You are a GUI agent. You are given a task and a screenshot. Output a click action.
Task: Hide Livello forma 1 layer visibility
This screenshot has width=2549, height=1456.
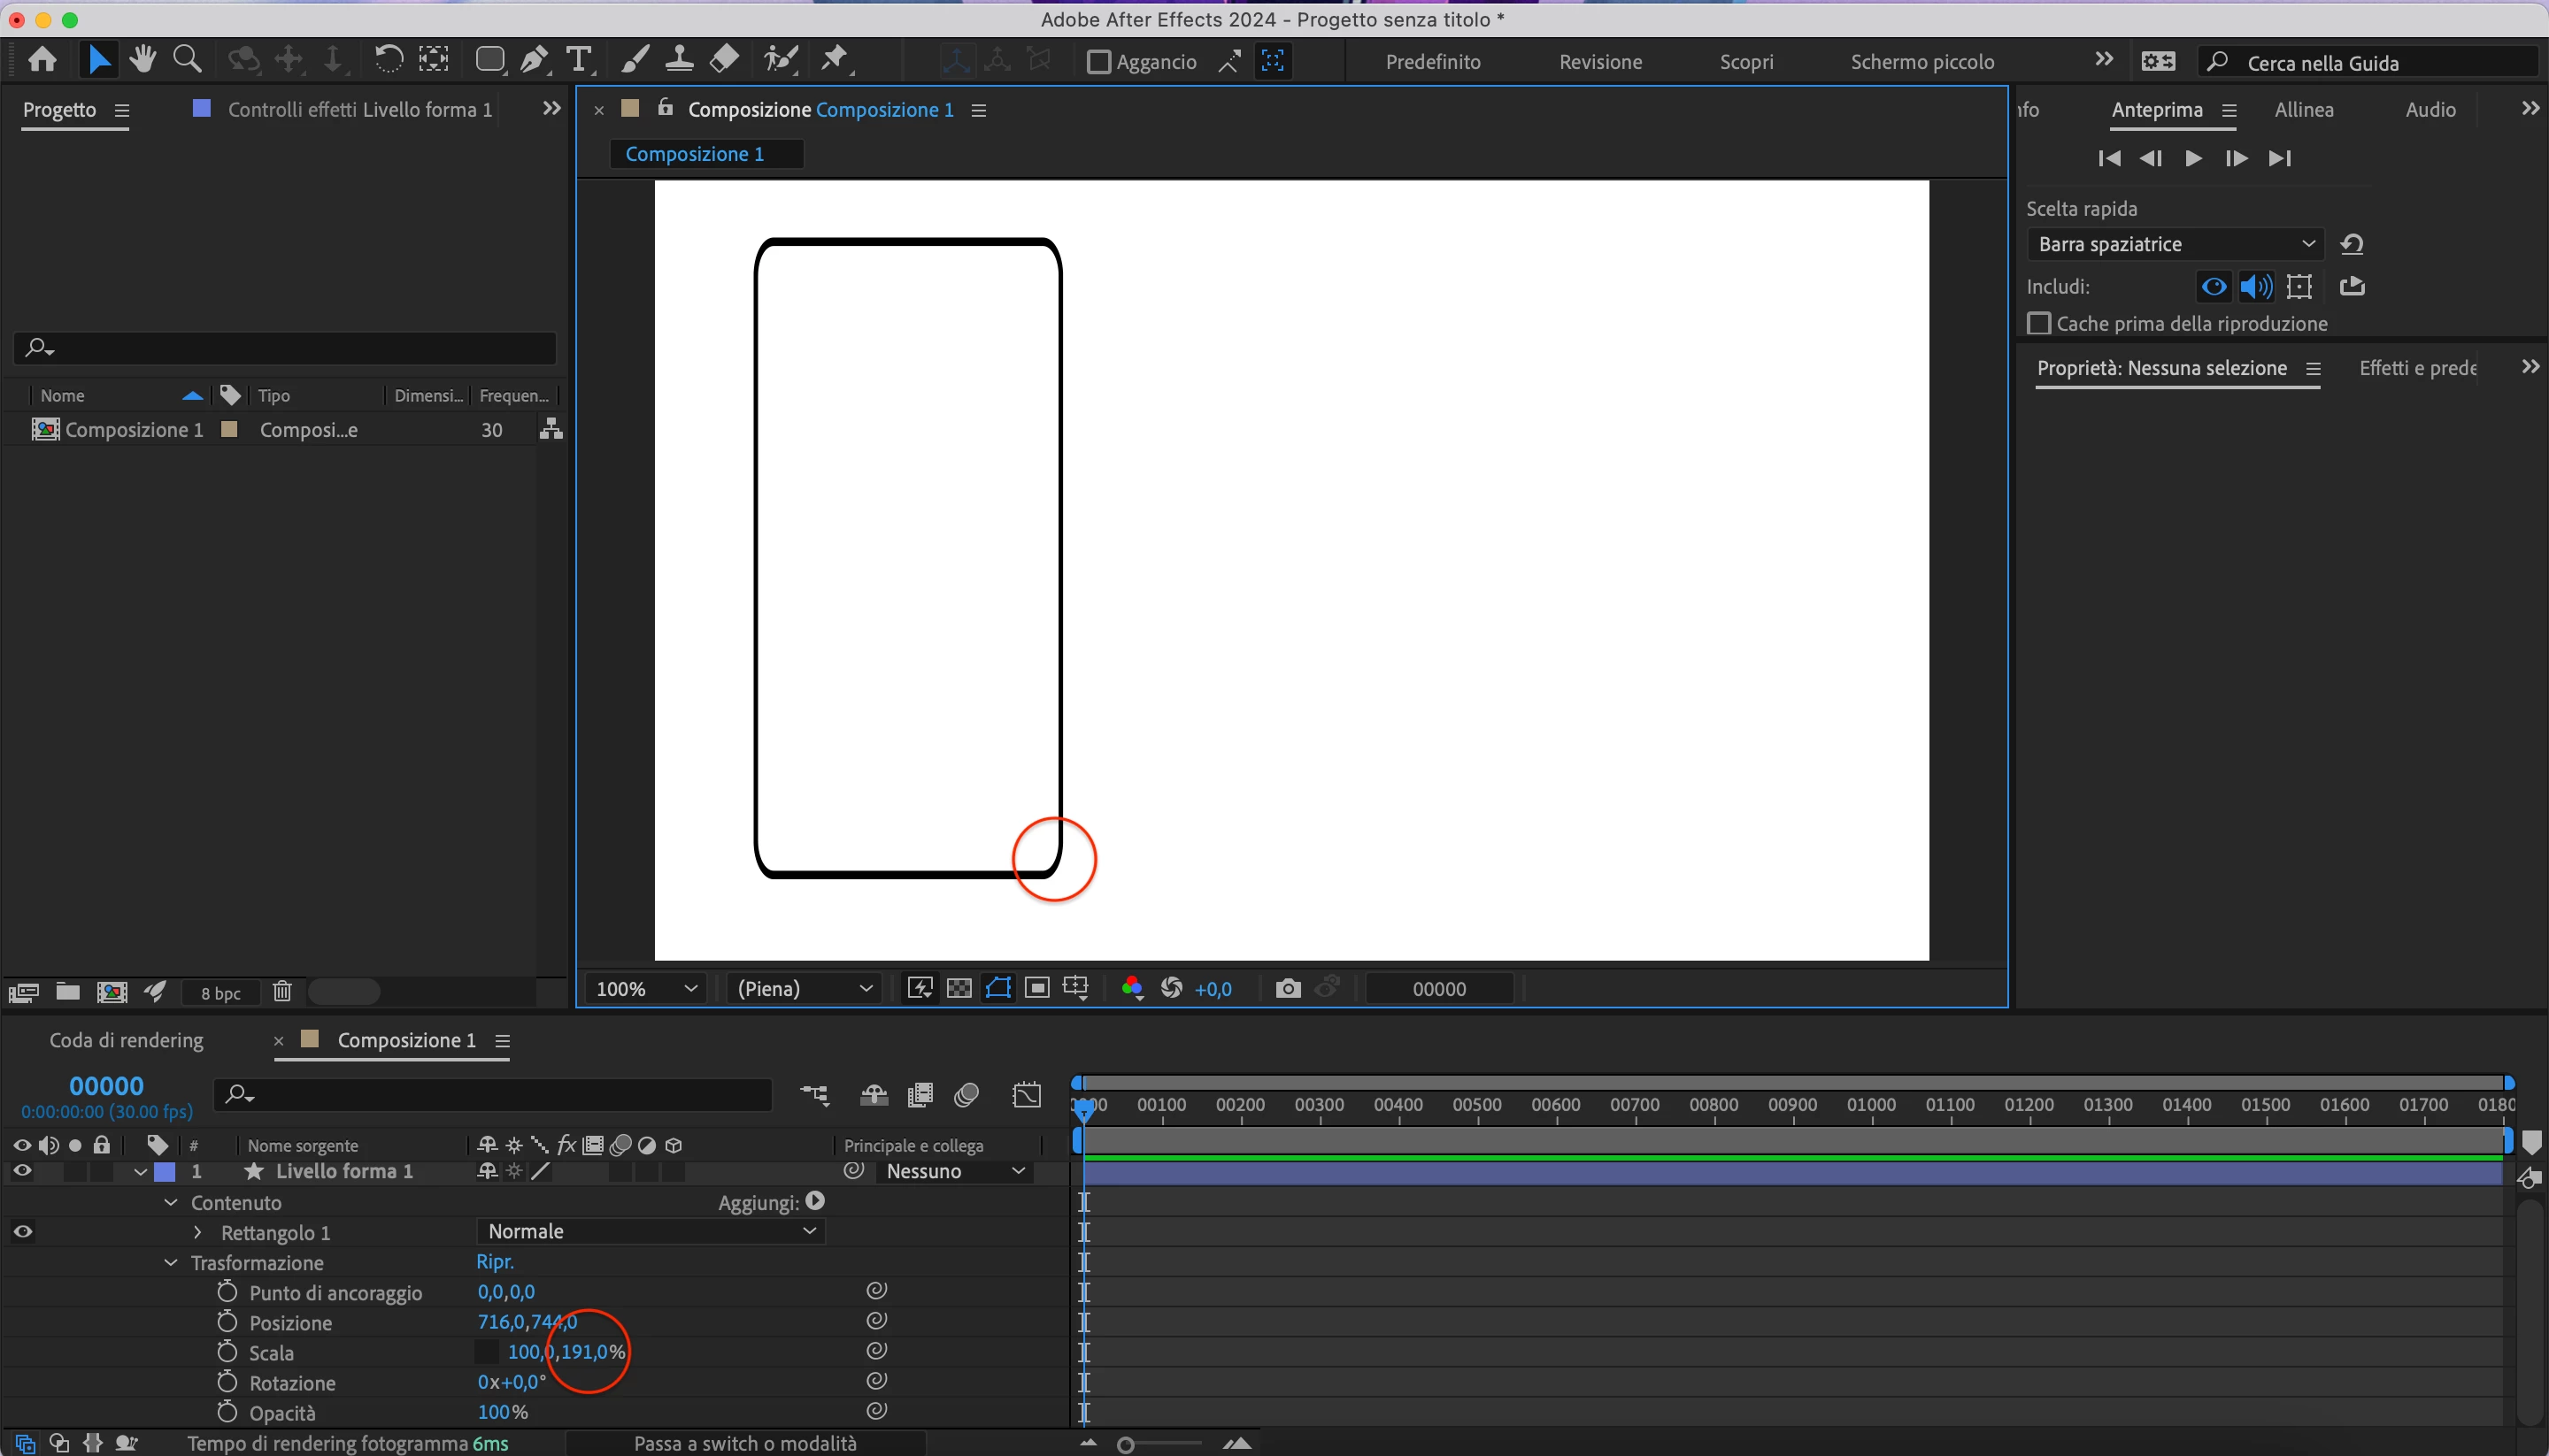(22, 1171)
